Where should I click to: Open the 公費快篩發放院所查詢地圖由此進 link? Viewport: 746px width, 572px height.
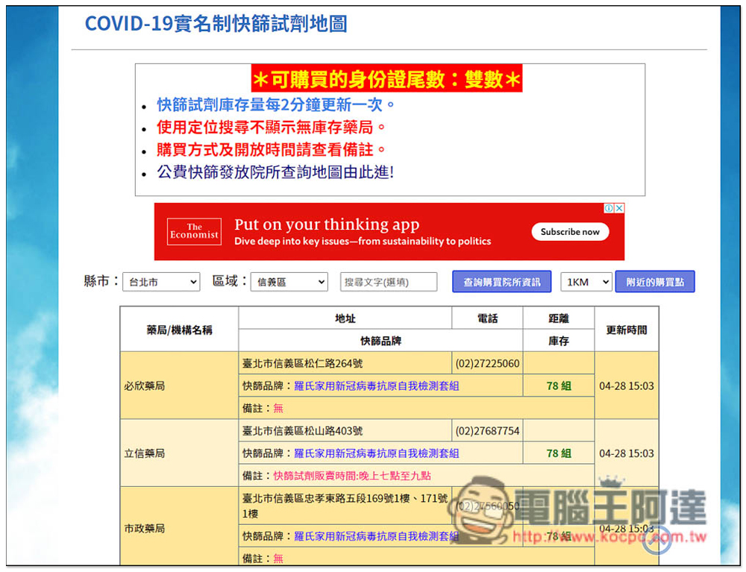[275, 172]
